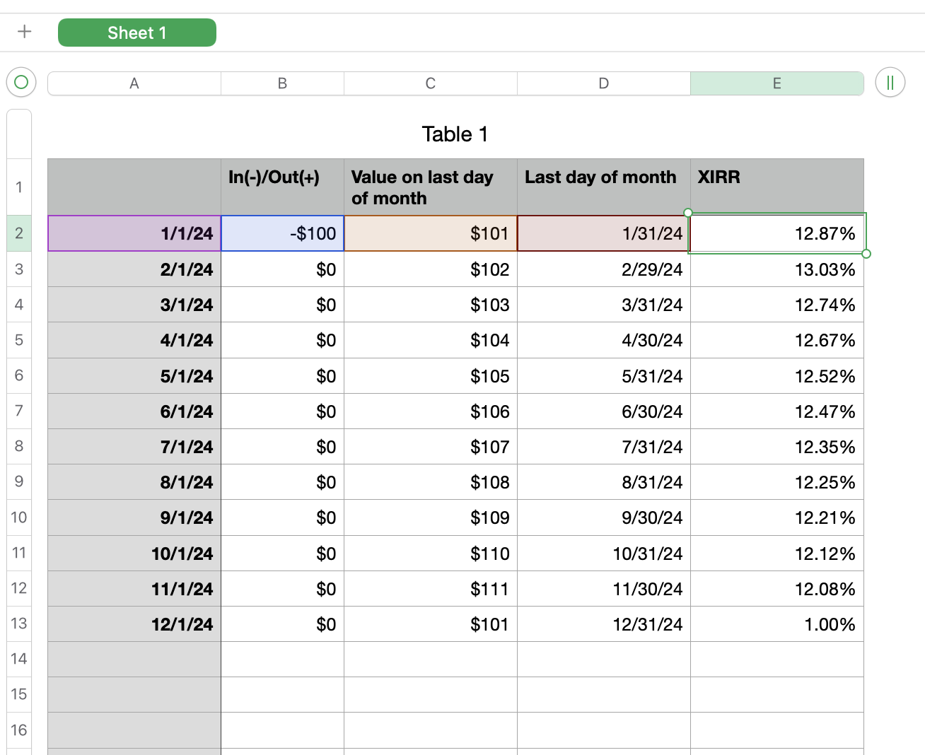
Task: Click the XIRR header cell
Action: click(776, 187)
